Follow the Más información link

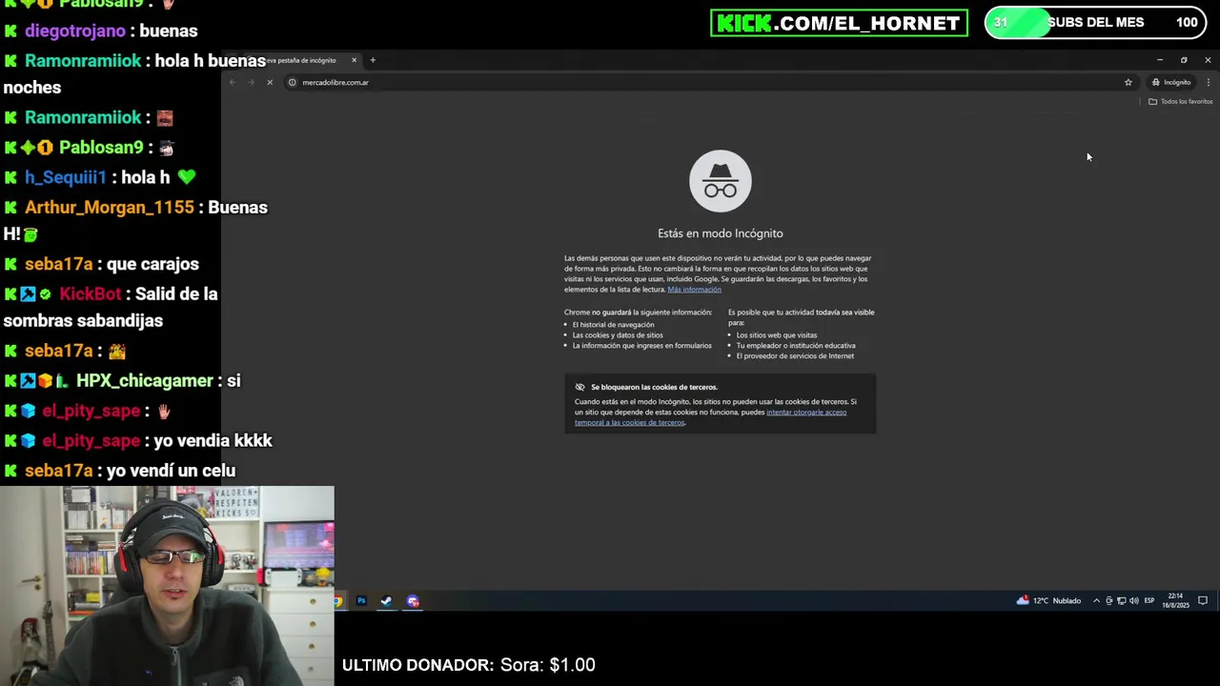click(x=694, y=290)
